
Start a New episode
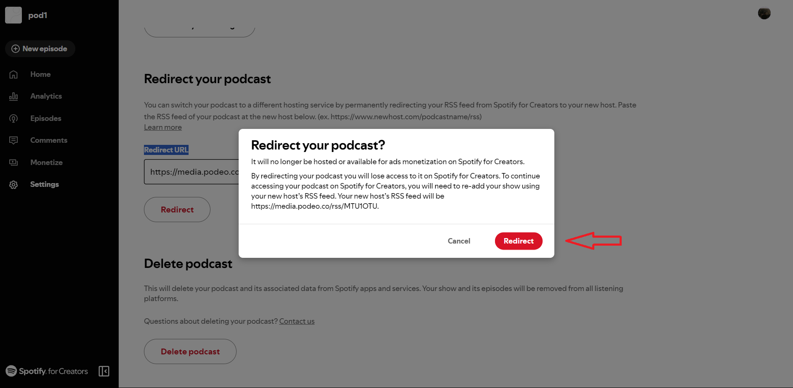coord(40,49)
